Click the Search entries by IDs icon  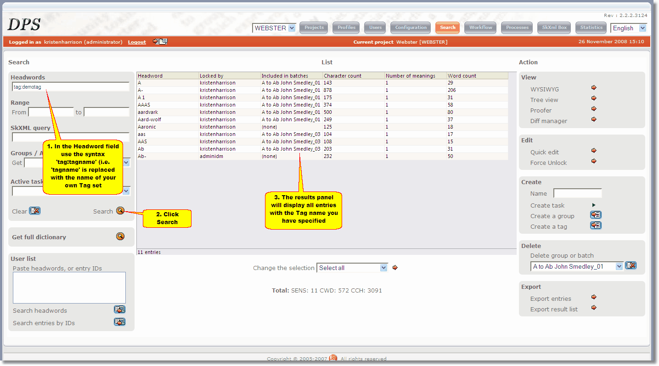pyautogui.click(x=119, y=322)
